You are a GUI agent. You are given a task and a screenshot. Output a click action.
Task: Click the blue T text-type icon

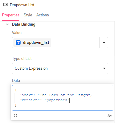click(x=18, y=43)
